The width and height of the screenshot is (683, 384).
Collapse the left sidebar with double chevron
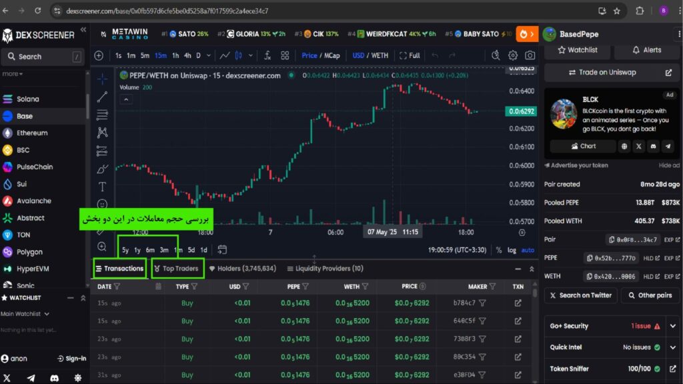click(x=83, y=29)
